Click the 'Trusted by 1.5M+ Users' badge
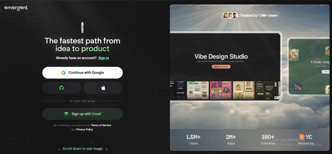Screen dimensions: 332x154 250,15
